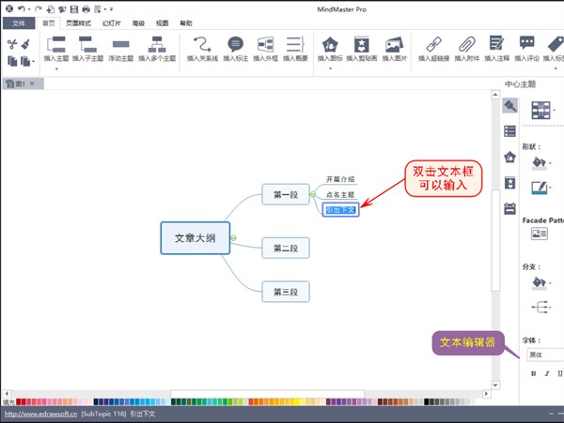
Task: Select the format painter brush icon
Action: tap(26, 44)
